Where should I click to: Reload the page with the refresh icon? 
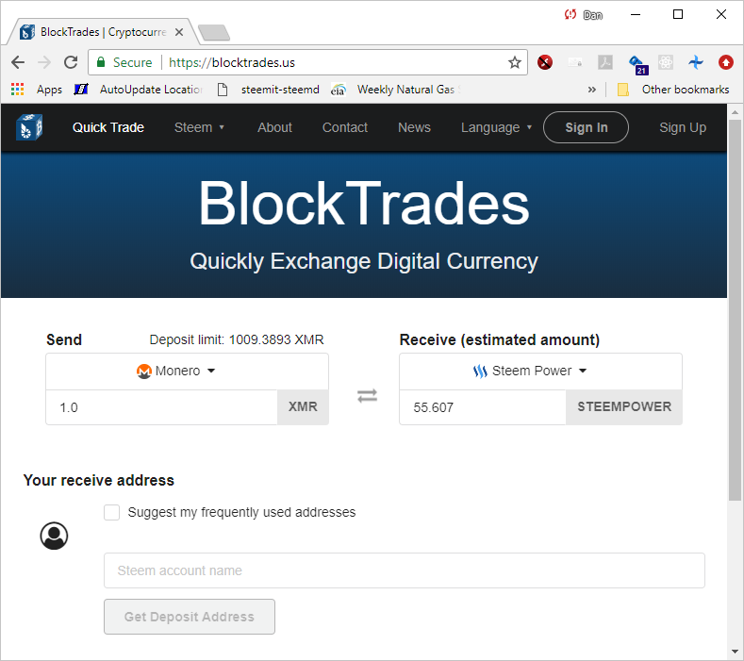pyautogui.click(x=71, y=62)
